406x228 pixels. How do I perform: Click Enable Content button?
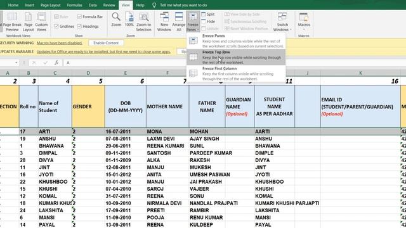106,43
